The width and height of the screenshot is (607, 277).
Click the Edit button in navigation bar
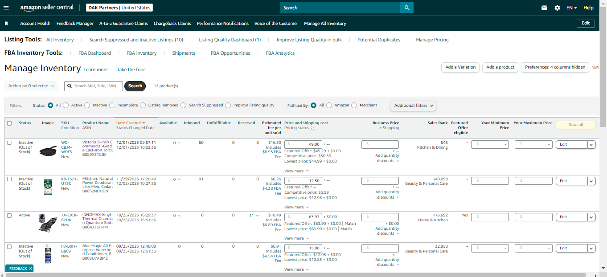586,23
